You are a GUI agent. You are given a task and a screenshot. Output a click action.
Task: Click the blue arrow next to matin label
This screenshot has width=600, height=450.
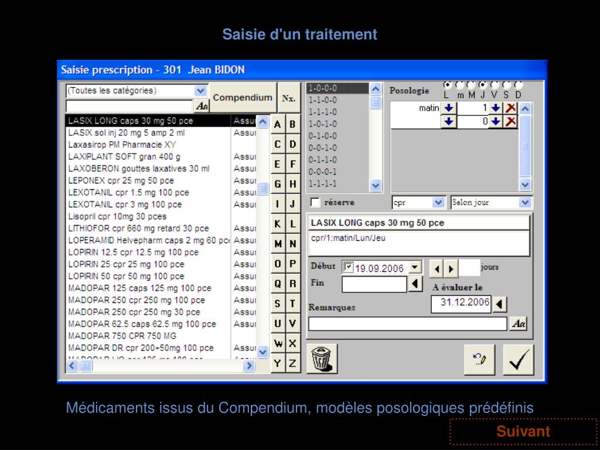(x=448, y=108)
